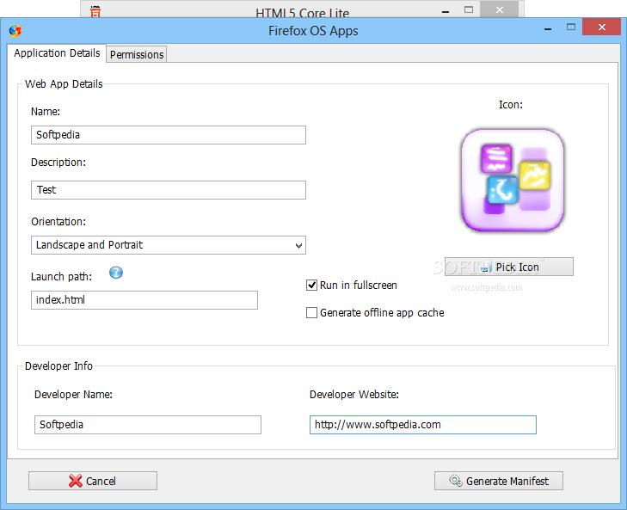Click the Pick Icon button

click(508, 267)
